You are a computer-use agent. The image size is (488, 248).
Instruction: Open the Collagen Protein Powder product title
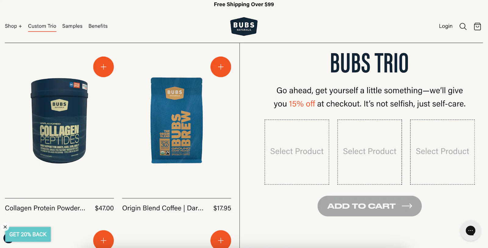point(45,208)
